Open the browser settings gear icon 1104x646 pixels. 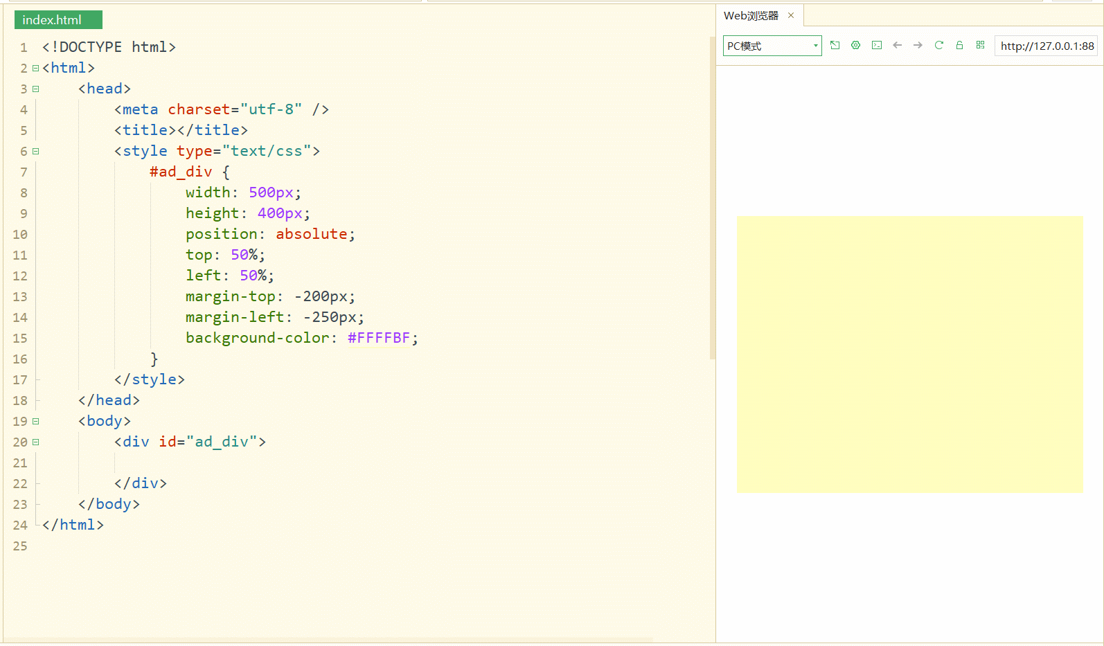856,45
